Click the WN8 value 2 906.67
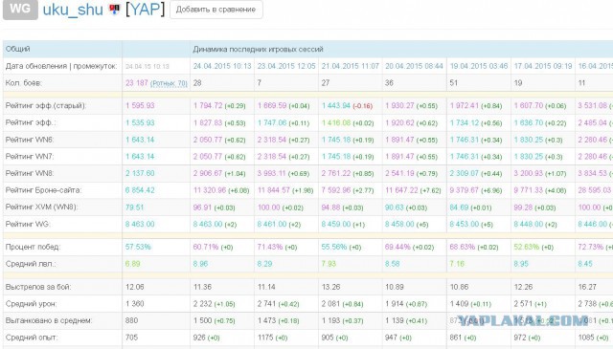Viewport: 613px width, 349px height. [x=208, y=173]
